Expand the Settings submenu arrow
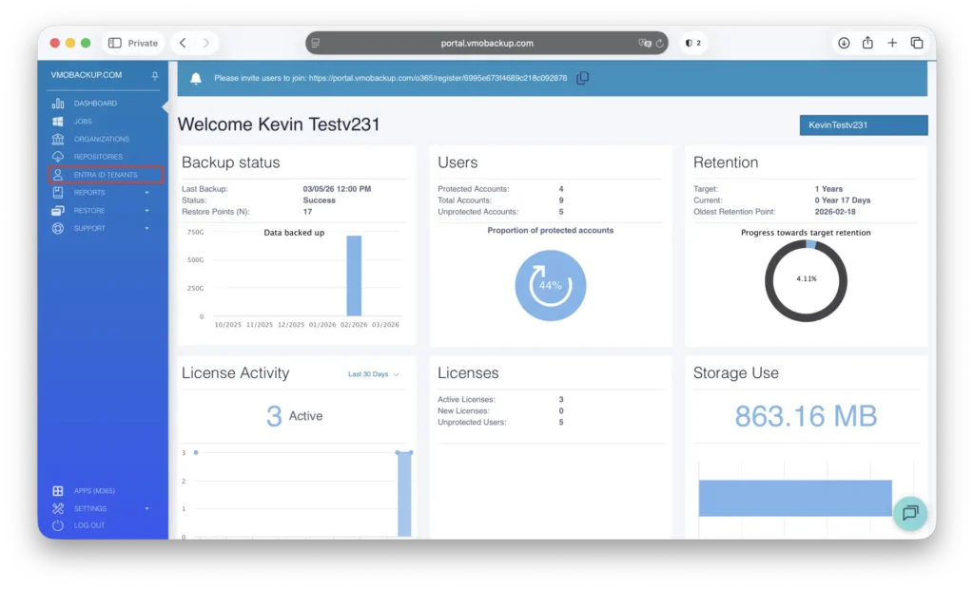The image size is (974, 589). (x=147, y=509)
